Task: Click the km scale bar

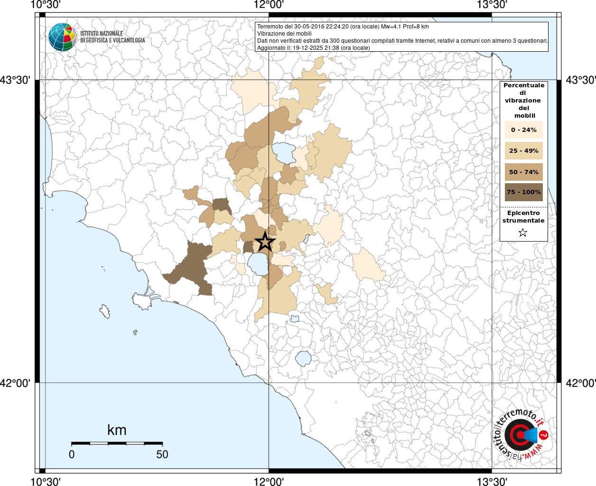Action: pos(117,443)
